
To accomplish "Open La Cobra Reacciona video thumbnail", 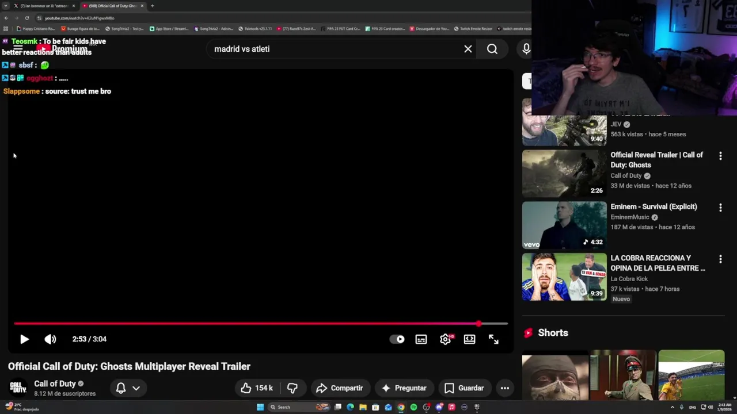I will coord(564,277).
